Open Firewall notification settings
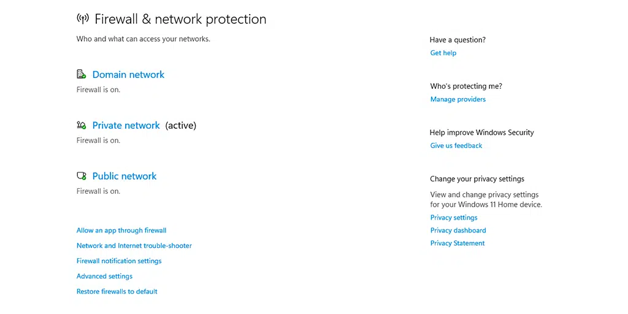This screenshot has width=628, height=314. click(119, 261)
